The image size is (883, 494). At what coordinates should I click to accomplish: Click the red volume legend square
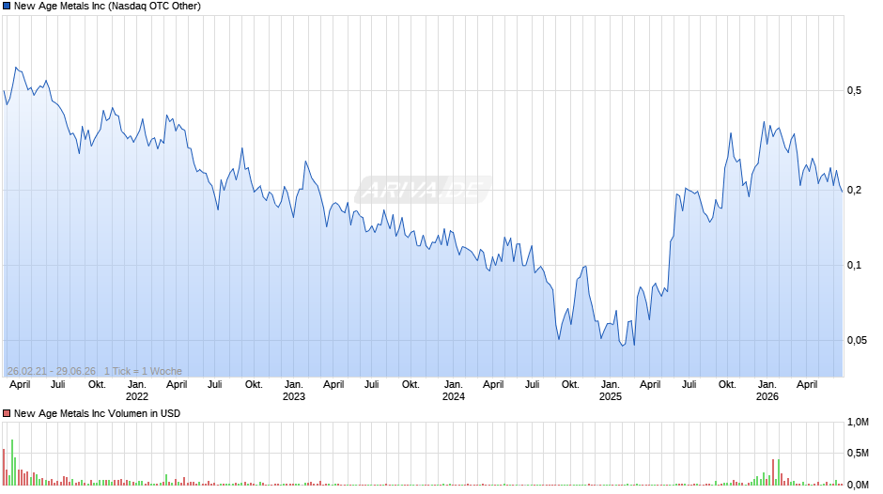7,413
